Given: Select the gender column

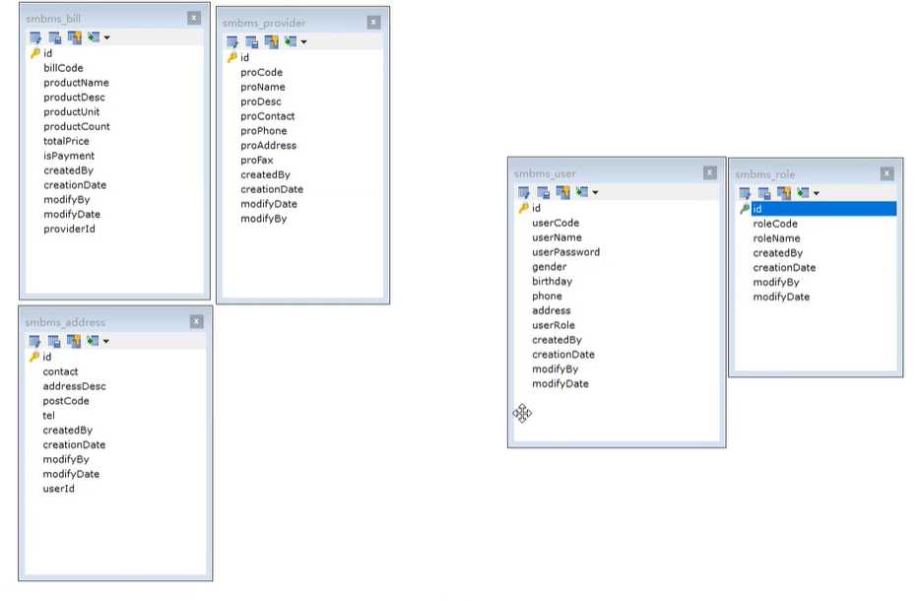Looking at the screenshot, I should (550, 267).
